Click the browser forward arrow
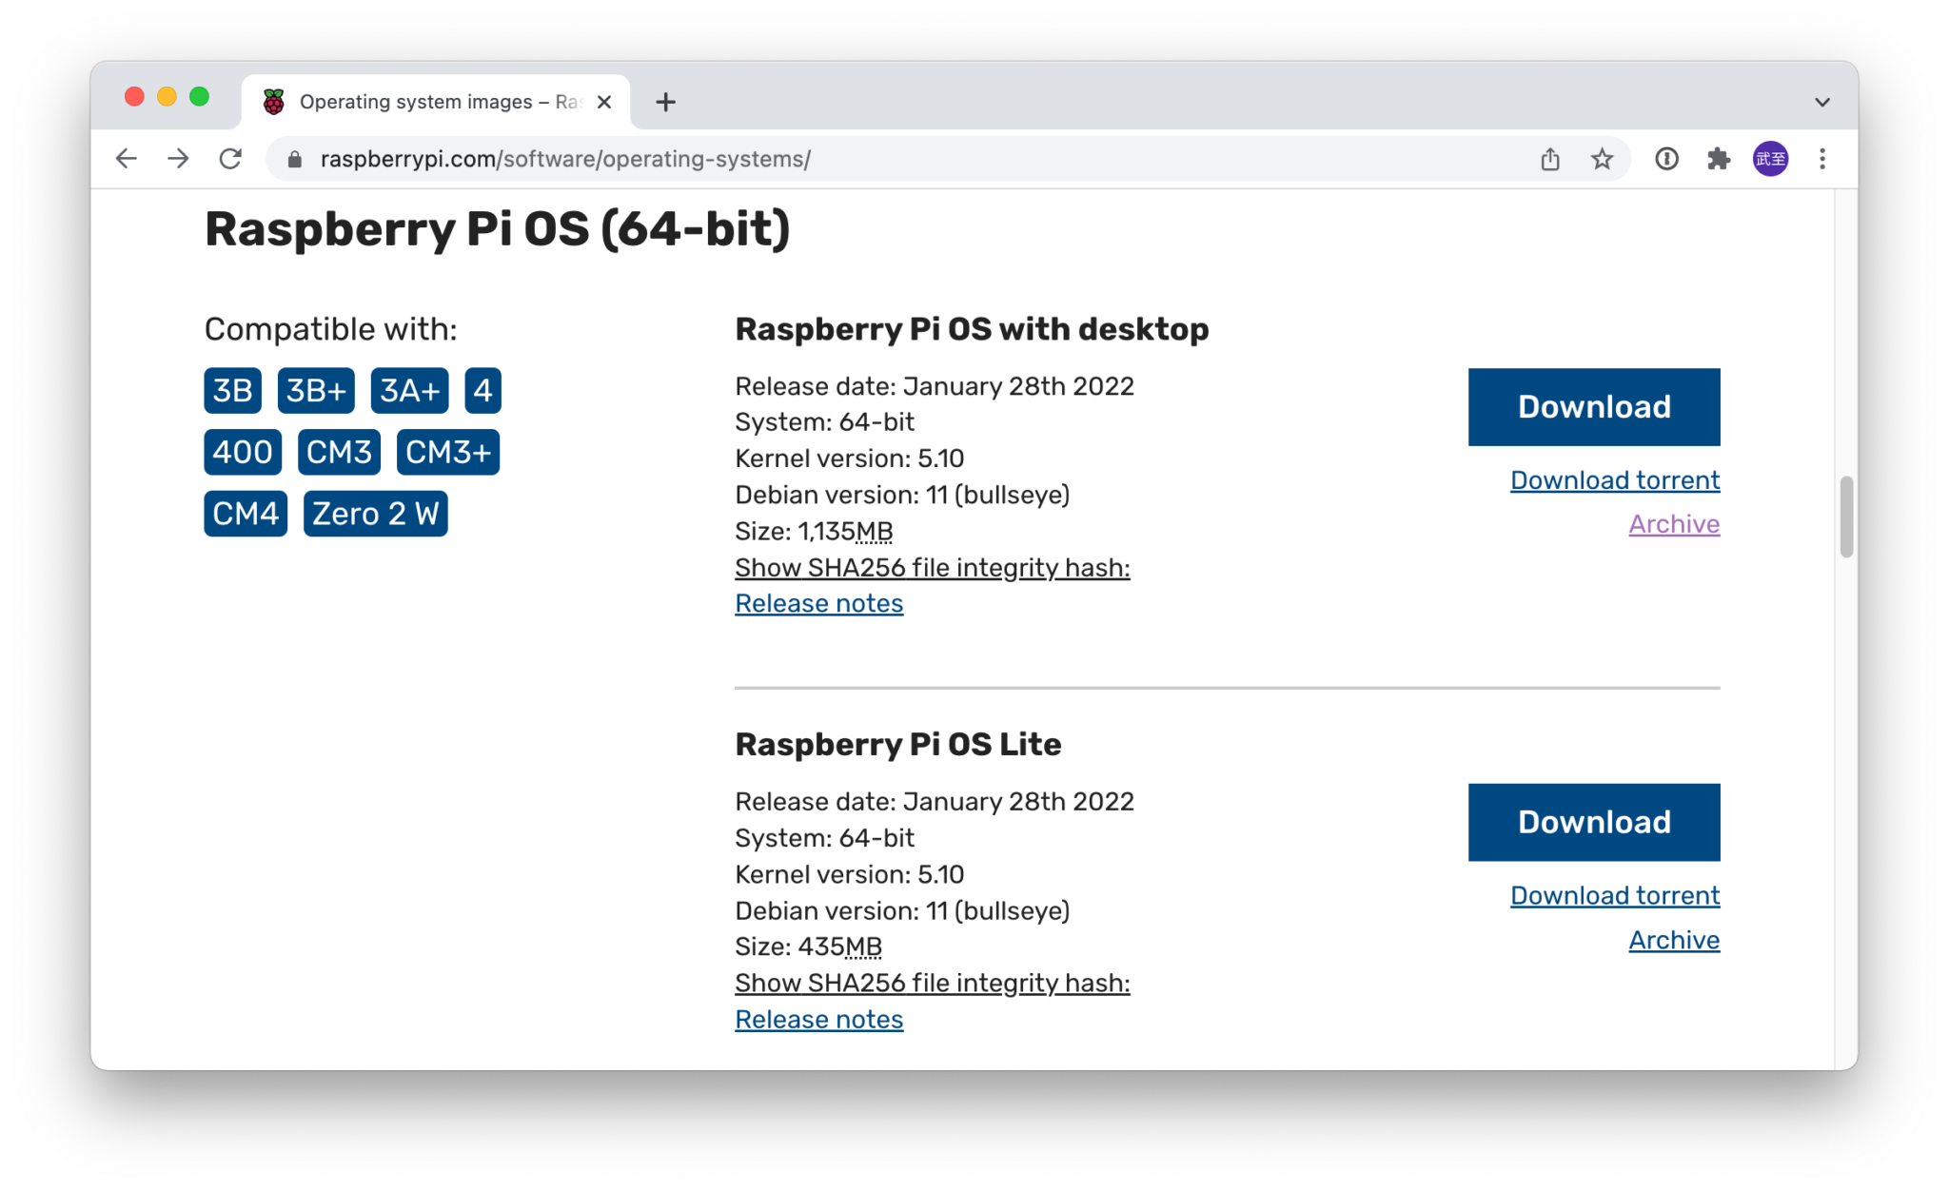This screenshot has height=1190, width=1949. (x=178, y=159)
